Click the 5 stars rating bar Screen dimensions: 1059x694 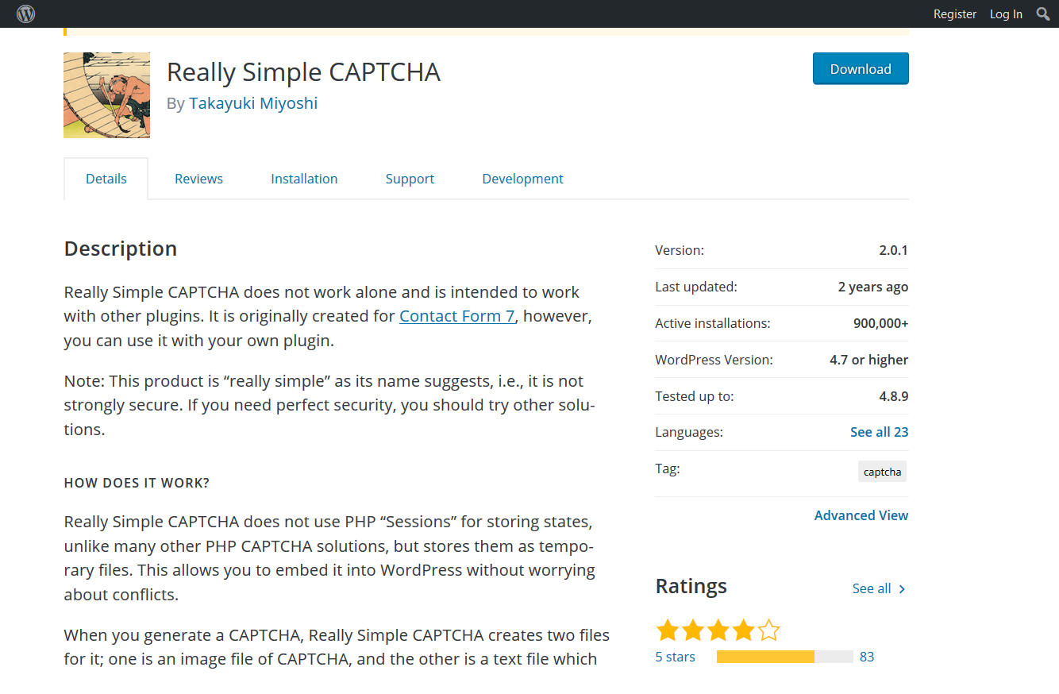coord(784,657)
